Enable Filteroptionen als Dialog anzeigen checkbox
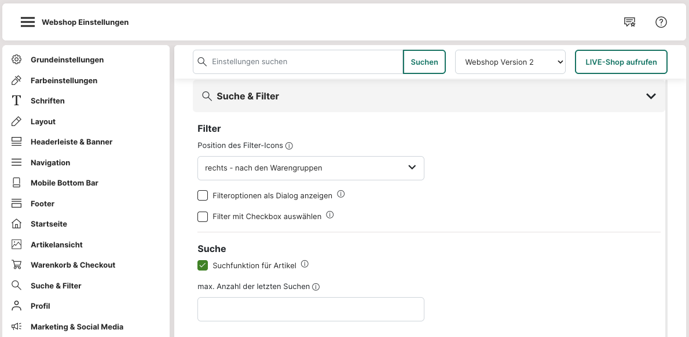This screenshot has height=337, width=689. click(x=203, y=195)
